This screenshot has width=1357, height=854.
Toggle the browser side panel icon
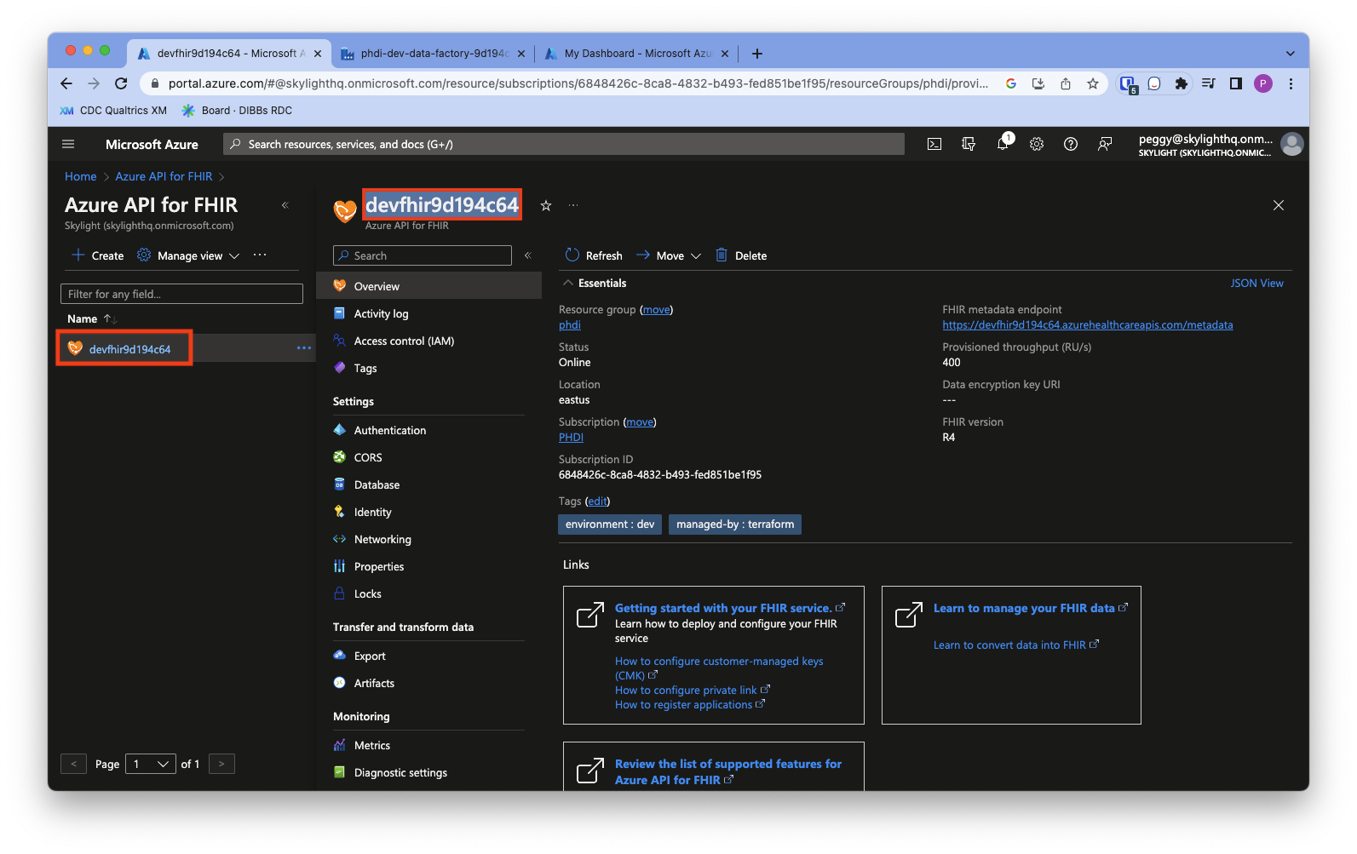tap(1236, 83)
